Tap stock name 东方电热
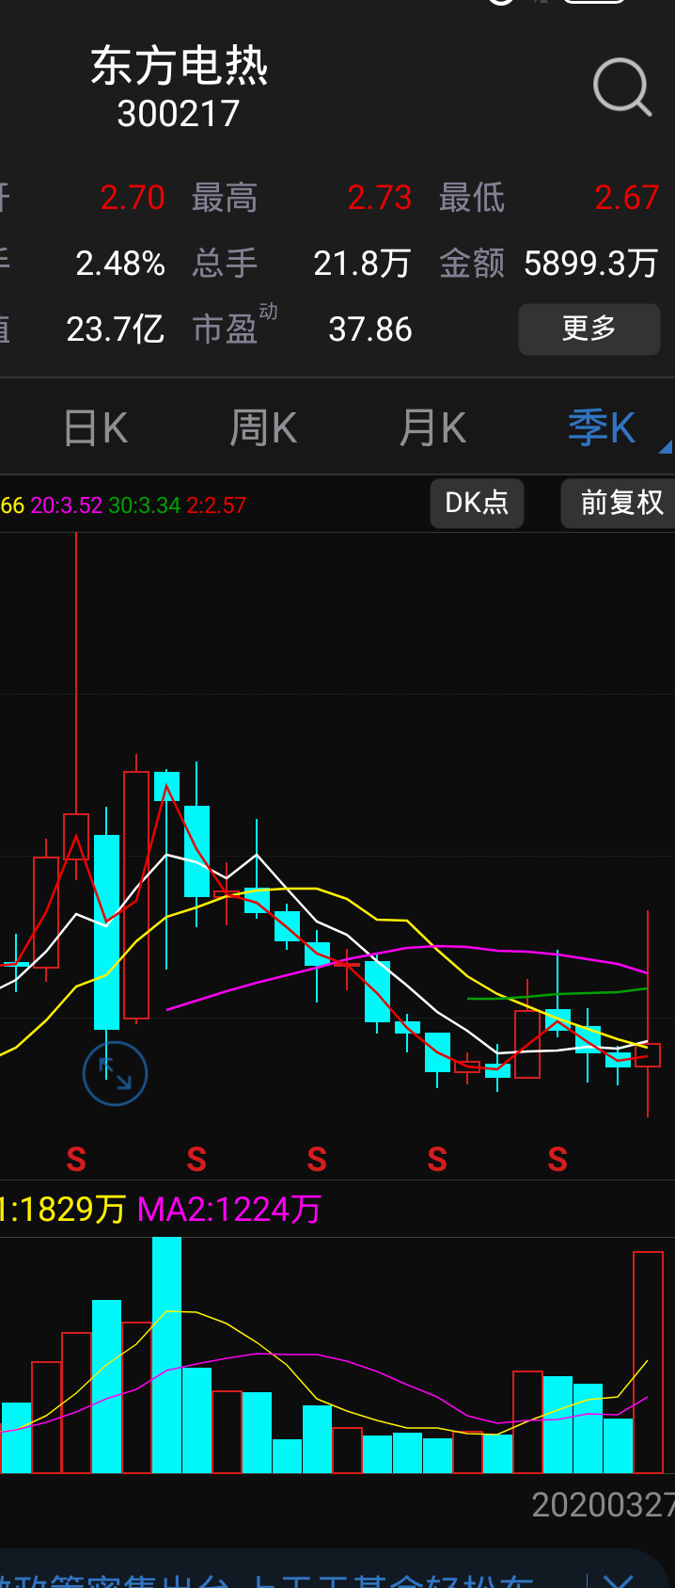 click(179, 67)
